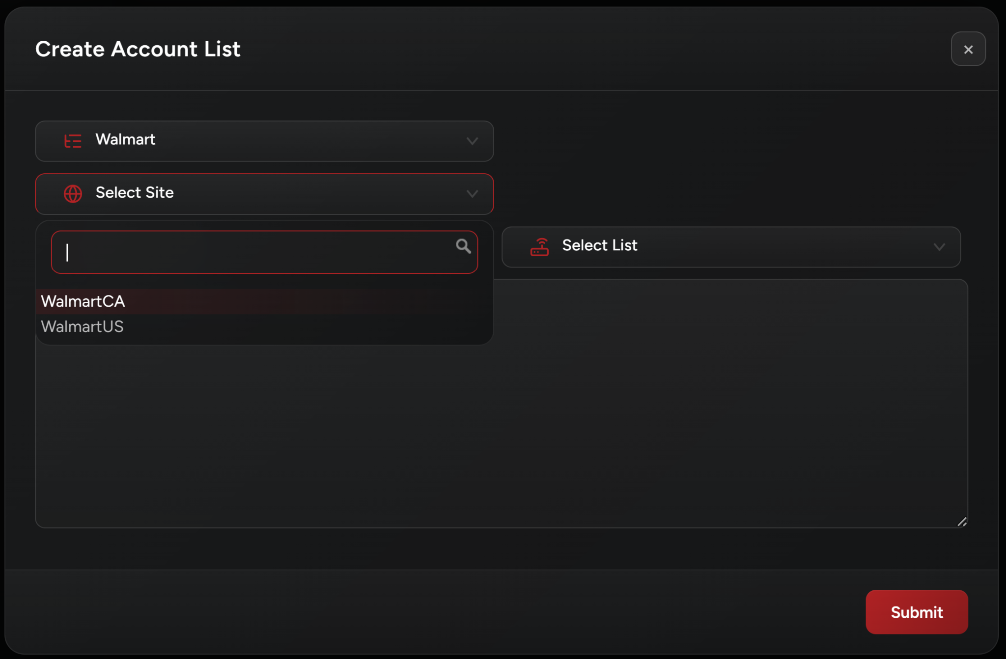1006x659 pixels.
Task: Click inside the large accounts text area
Action: (688, 417)
